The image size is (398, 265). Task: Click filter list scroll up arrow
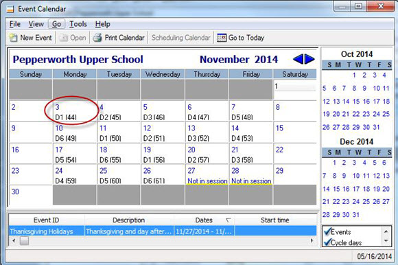click(x=386, y=231)
